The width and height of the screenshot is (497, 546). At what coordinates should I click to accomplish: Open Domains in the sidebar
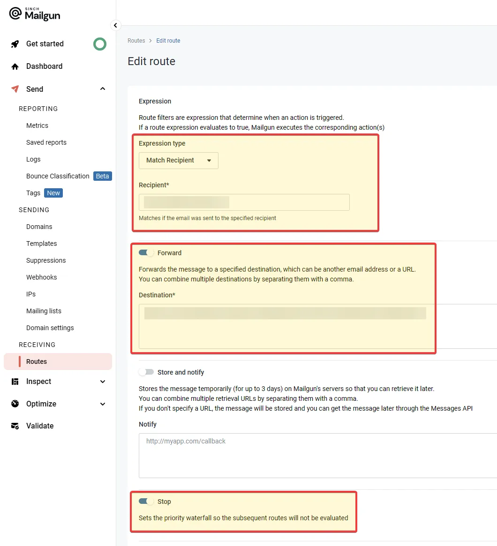[39, 227]
